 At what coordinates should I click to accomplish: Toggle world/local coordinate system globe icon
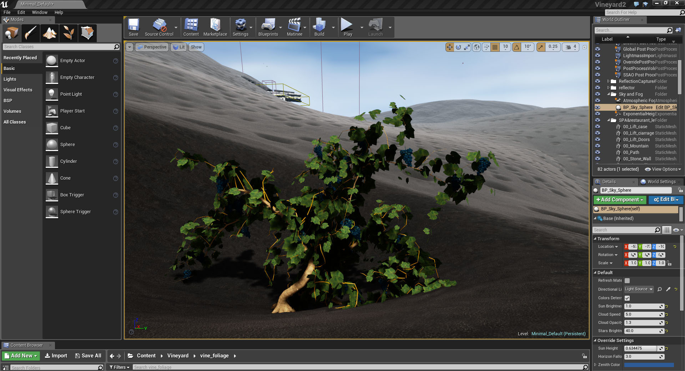pyautogui.click(x=477, y=47)
